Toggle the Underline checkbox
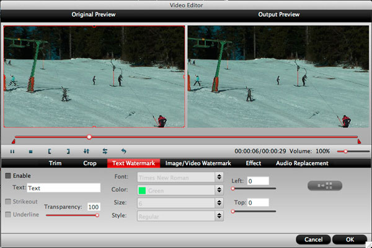Viewport: 372px width, 248px height. [x=8, y=215]
